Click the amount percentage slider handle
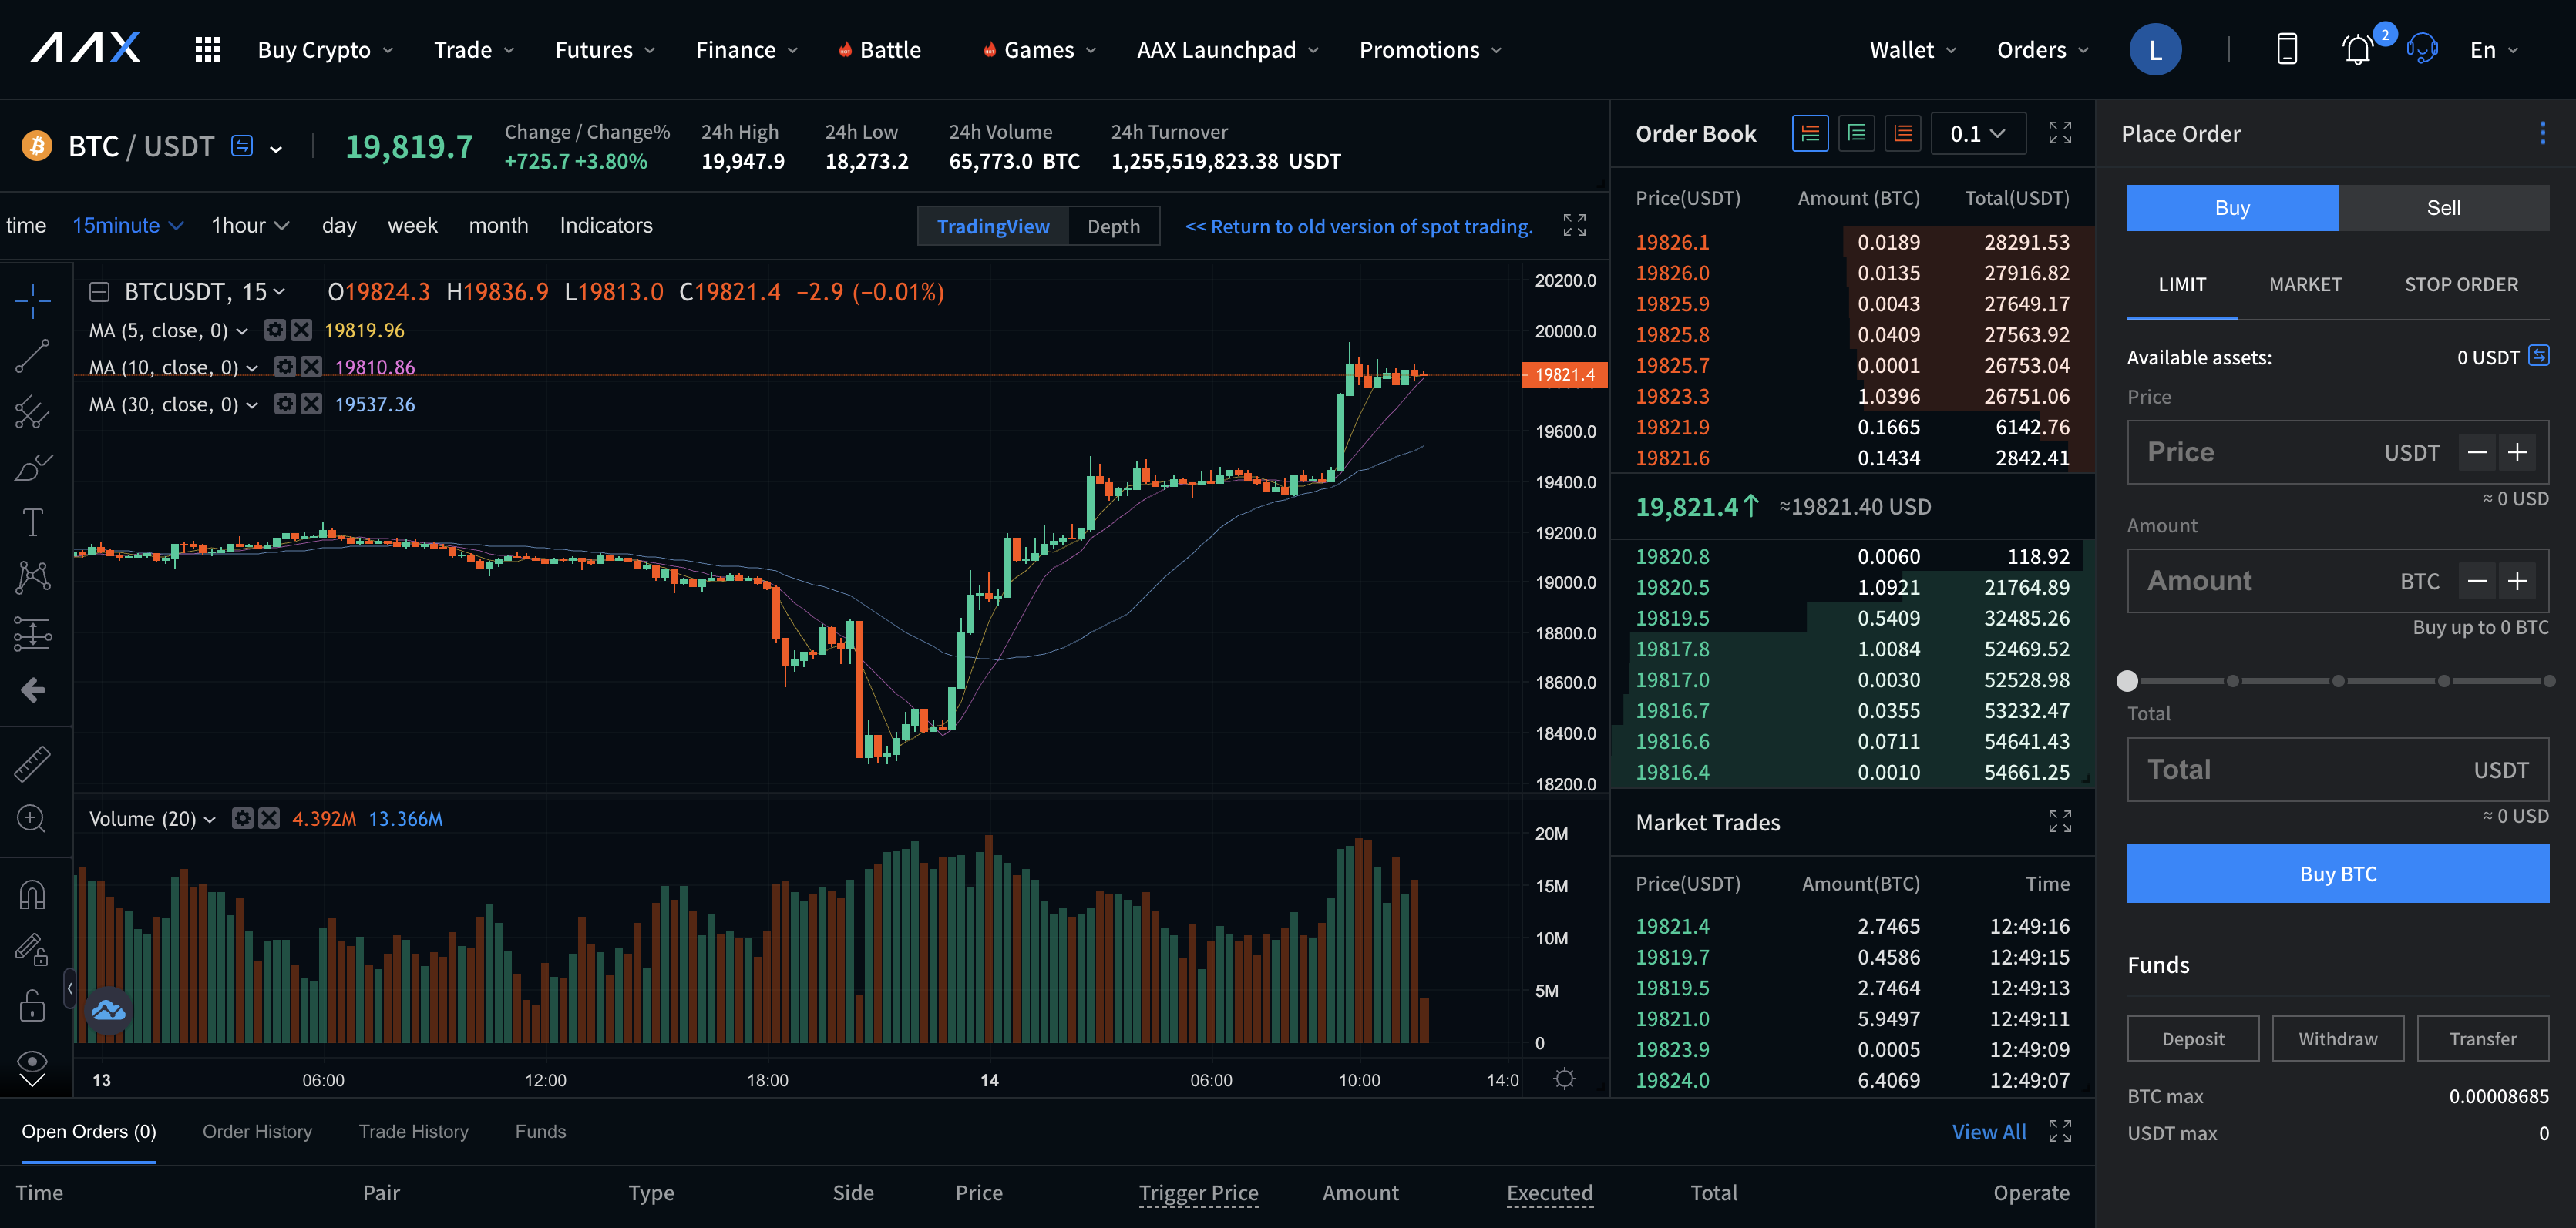Viewport: 2576px width, 1228px height. 2127,680
